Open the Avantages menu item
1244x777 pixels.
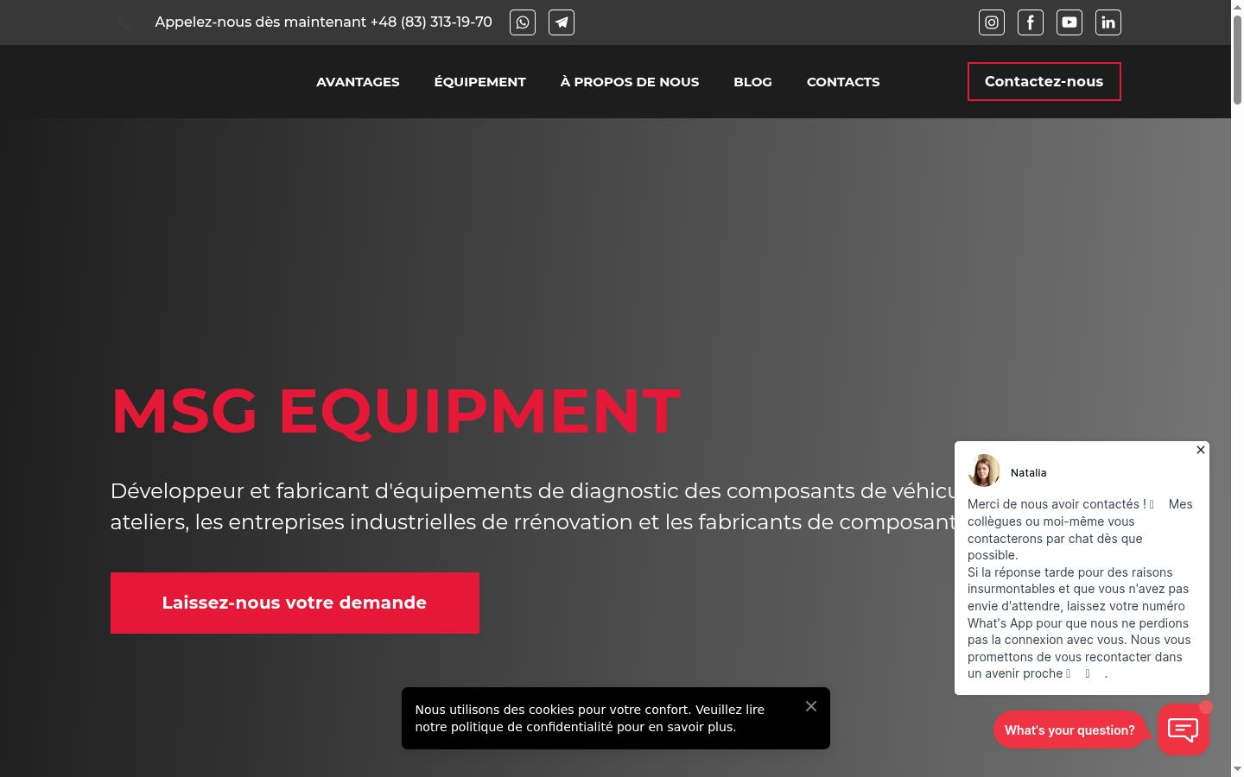[x=358, y=82]
